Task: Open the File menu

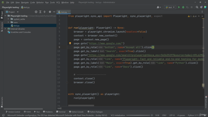Action: click(x=7, y=2)
